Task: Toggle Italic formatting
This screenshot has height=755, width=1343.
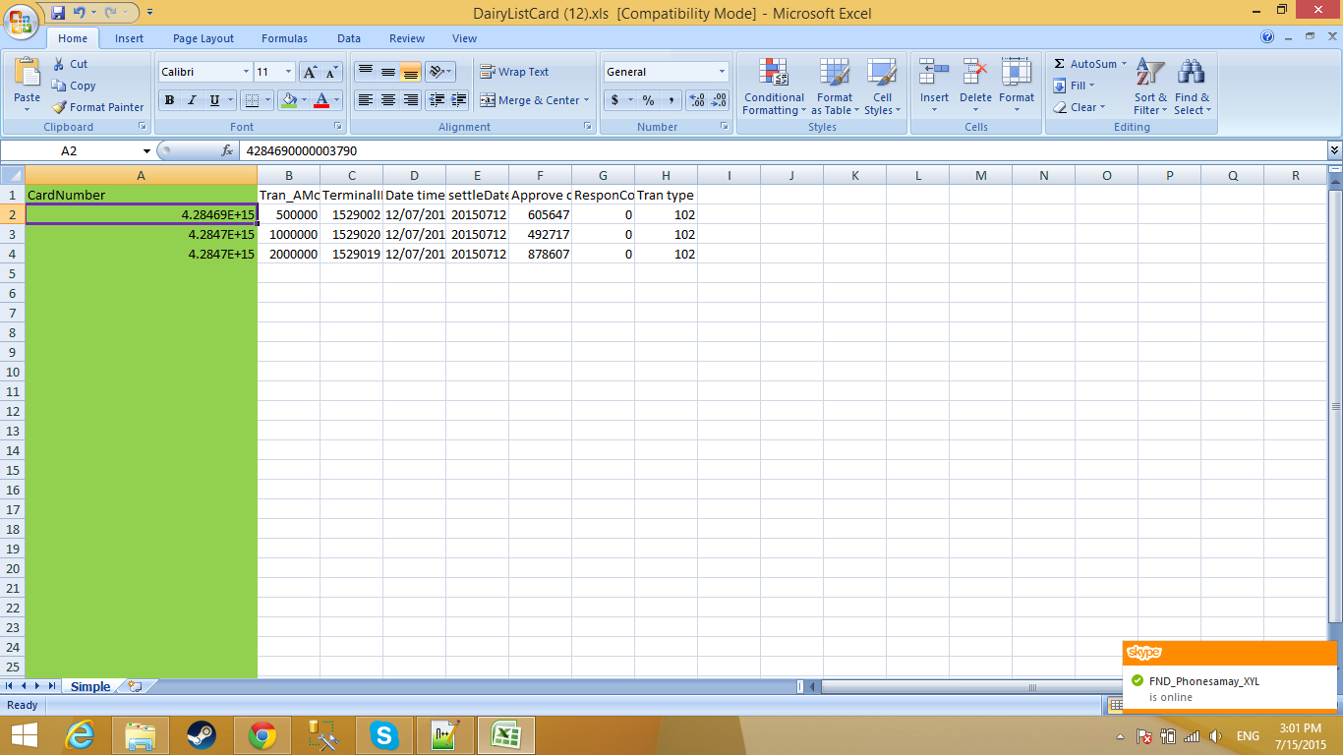Action: [x=192, y=100]
